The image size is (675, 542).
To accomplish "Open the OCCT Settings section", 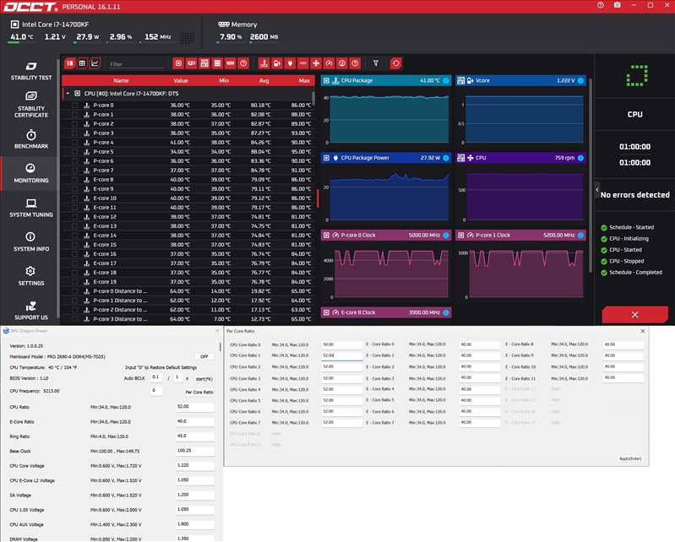I will 31,276.
